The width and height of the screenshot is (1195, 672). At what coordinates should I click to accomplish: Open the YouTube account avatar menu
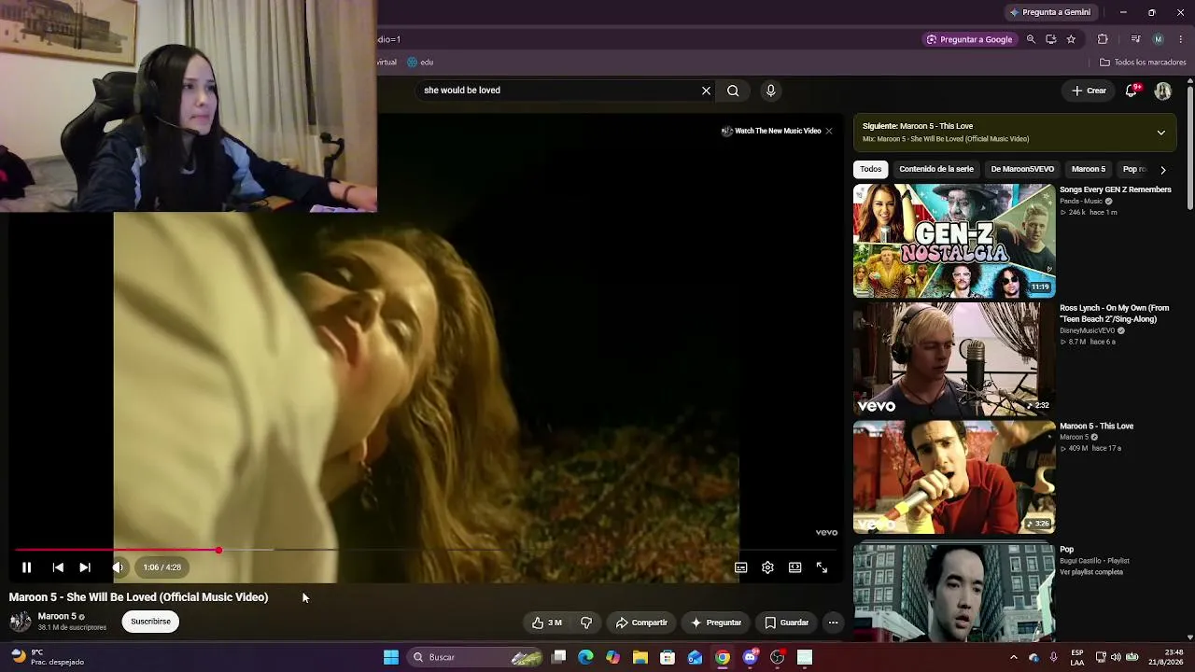coord(1162,91)
